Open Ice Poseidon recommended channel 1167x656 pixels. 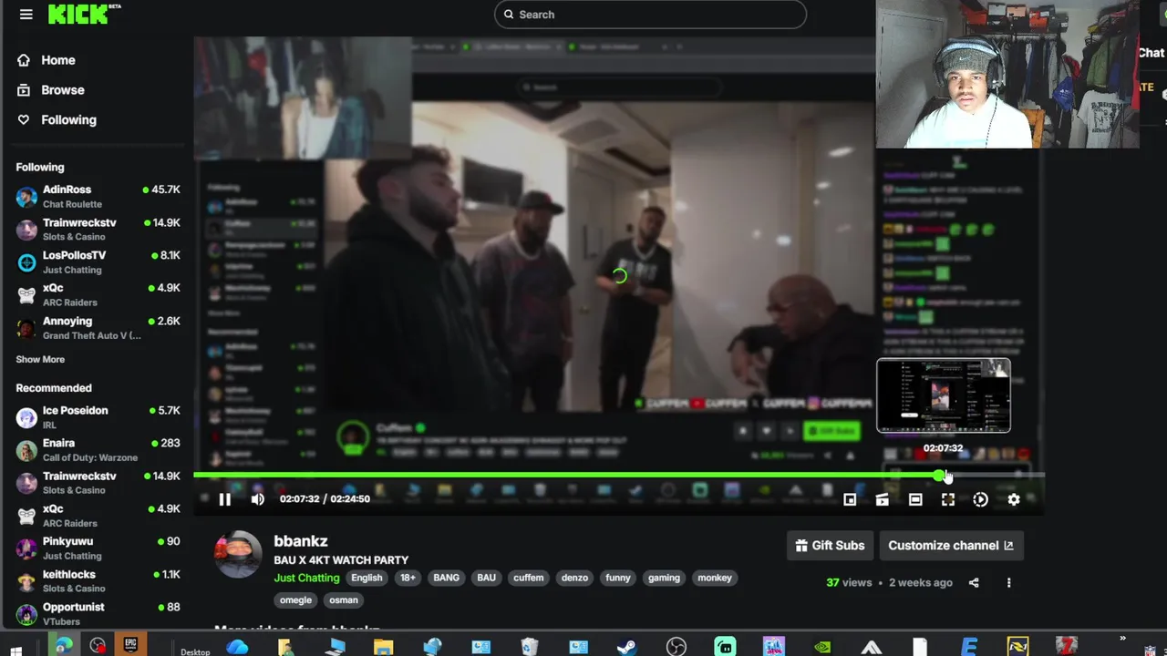coord(98,417)
